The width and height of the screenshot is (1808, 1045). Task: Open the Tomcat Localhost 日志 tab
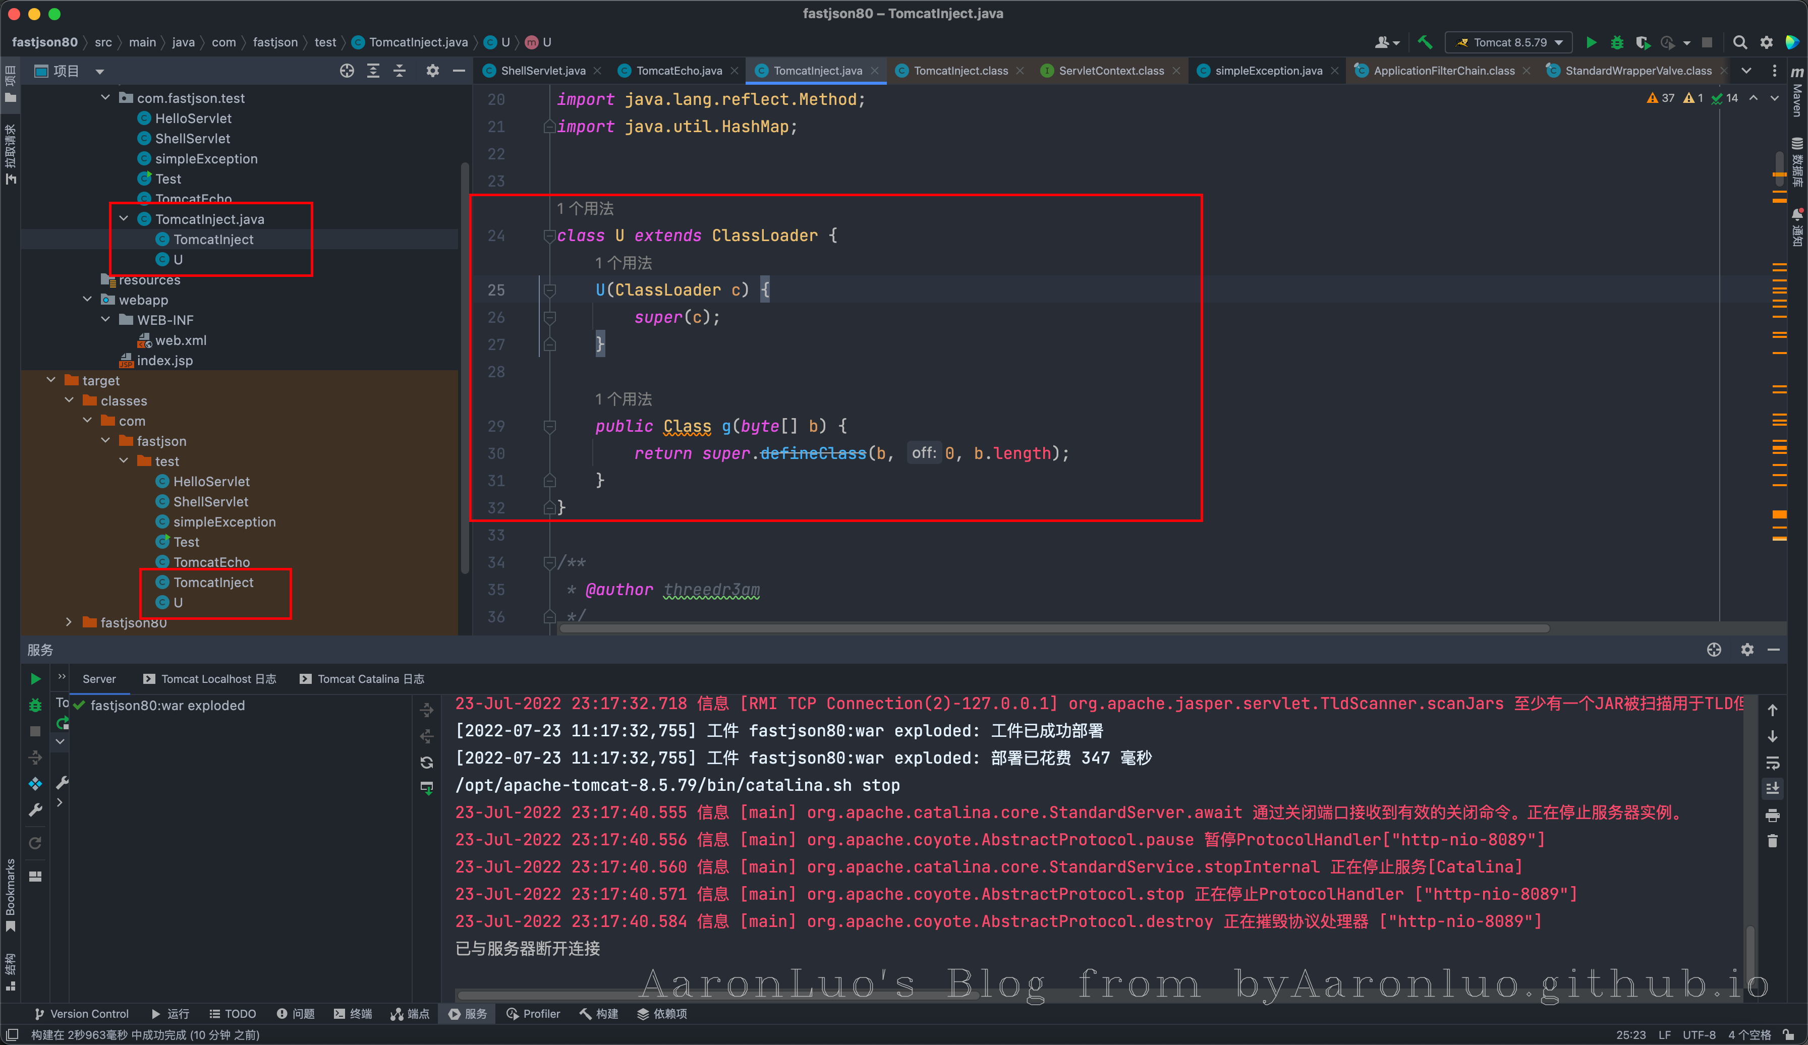[209, 678]
